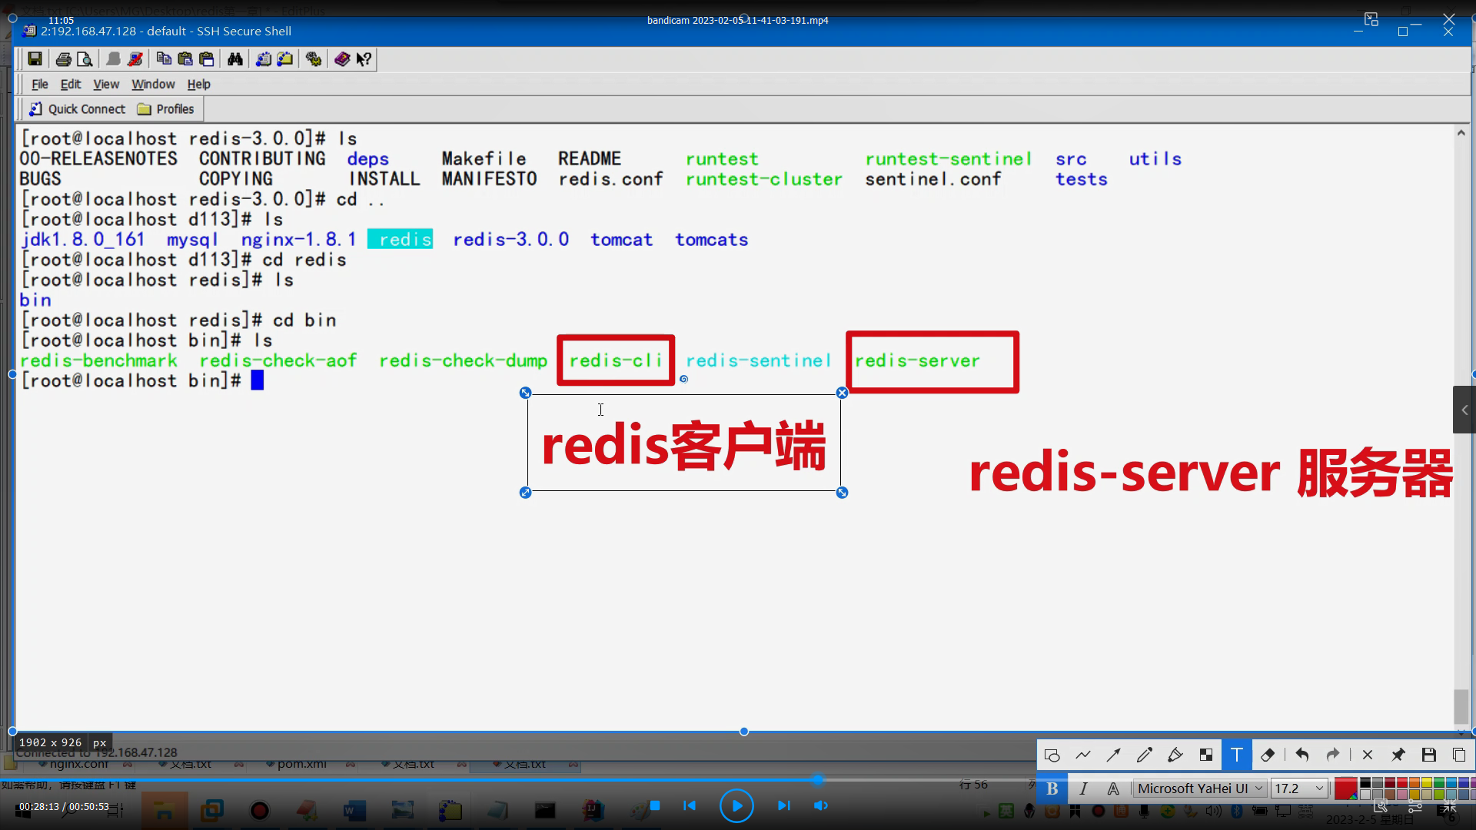Undo the last annotation
The image size is (1476, 830).
pyautogui.click(x=1302, y=755)
